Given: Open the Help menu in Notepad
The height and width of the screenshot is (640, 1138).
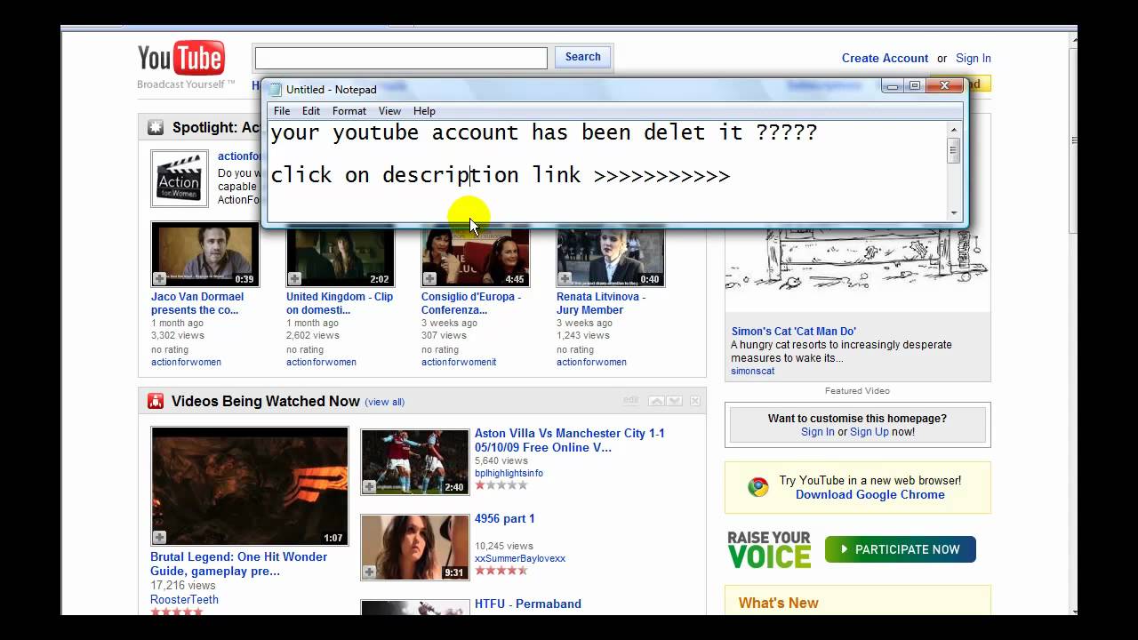Looking at the screenshot, I should click(x=424, y=111).
